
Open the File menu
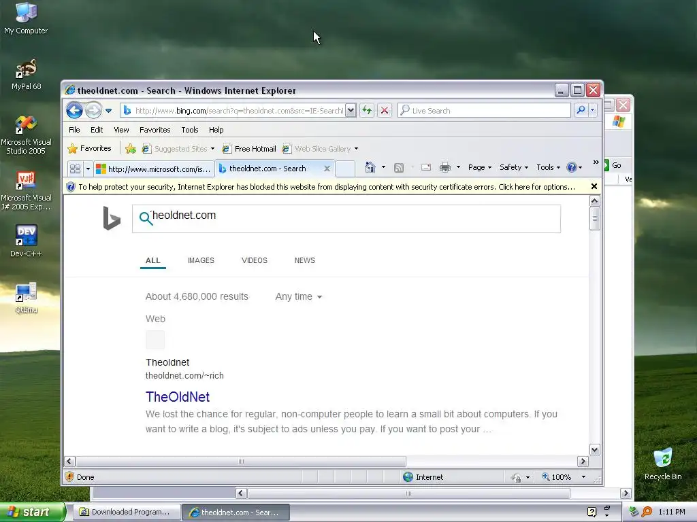(74, 130)
